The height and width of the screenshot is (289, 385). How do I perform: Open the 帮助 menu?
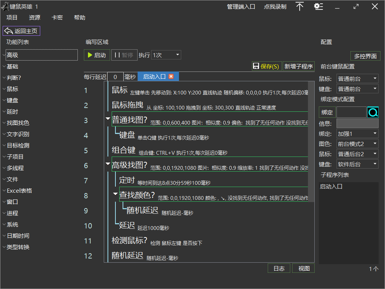[x=79, y=17]
